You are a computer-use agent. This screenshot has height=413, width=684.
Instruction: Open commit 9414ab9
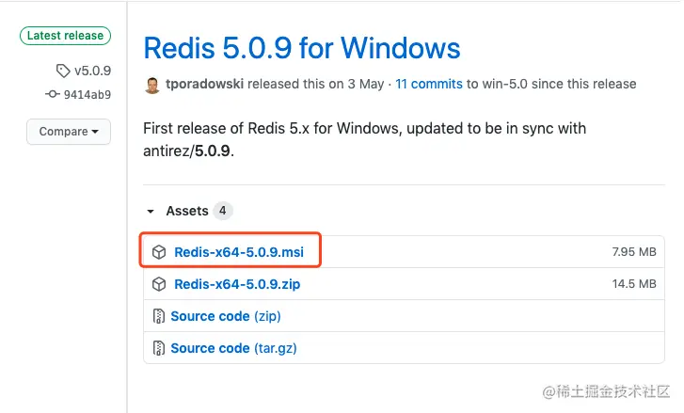(87, 94)
